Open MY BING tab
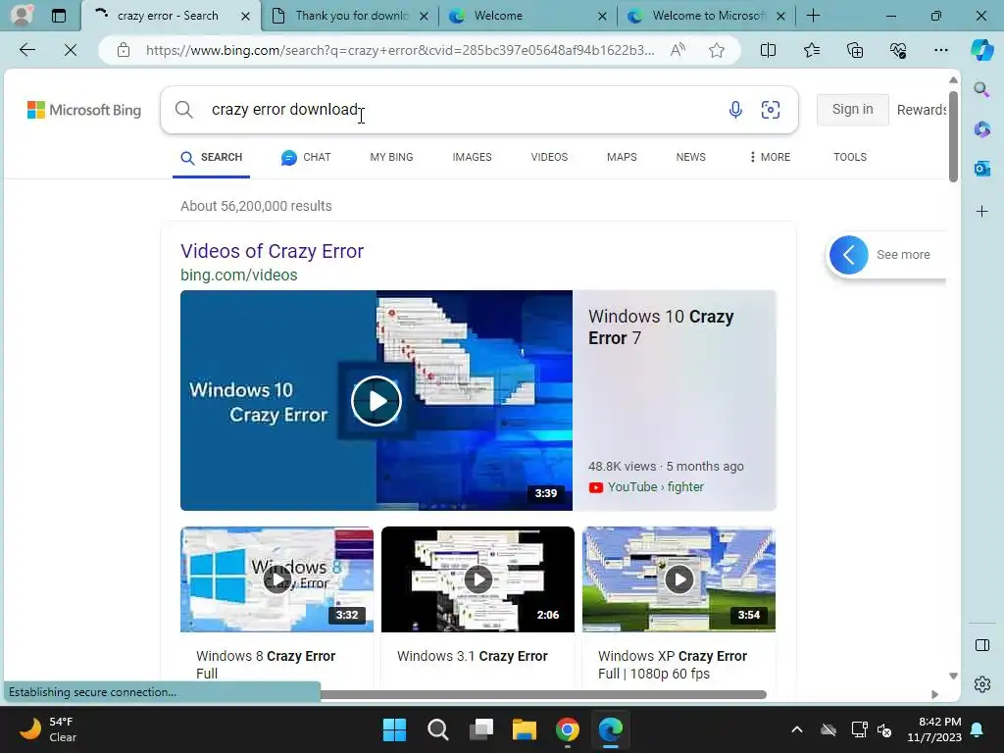The height and width of the screenshot is (753, 1004). 391,157
